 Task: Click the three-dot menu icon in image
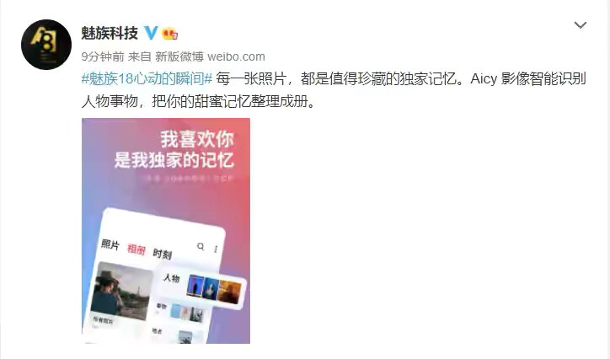pos(216,249)
